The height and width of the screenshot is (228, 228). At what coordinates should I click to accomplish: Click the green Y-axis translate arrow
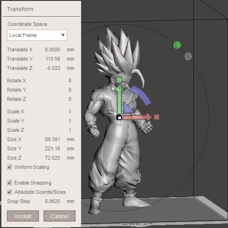(x=120, y=99)
